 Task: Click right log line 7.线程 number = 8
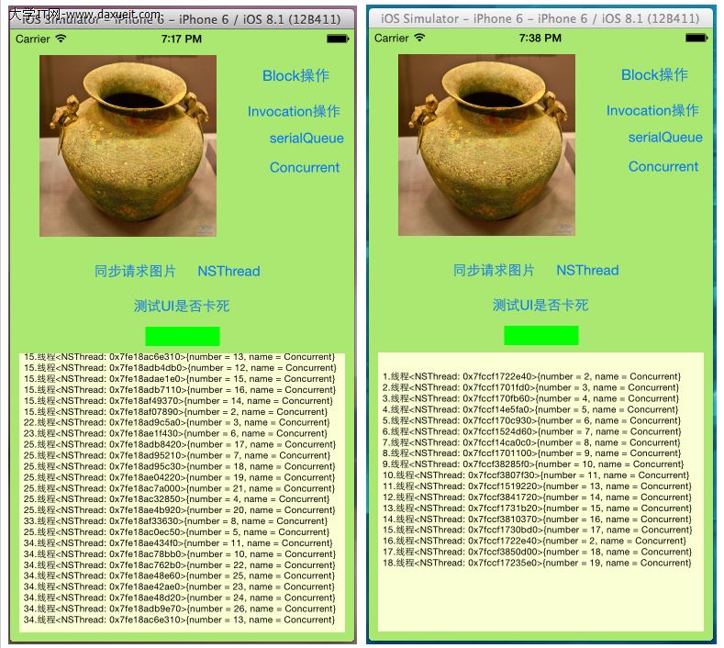531,442
